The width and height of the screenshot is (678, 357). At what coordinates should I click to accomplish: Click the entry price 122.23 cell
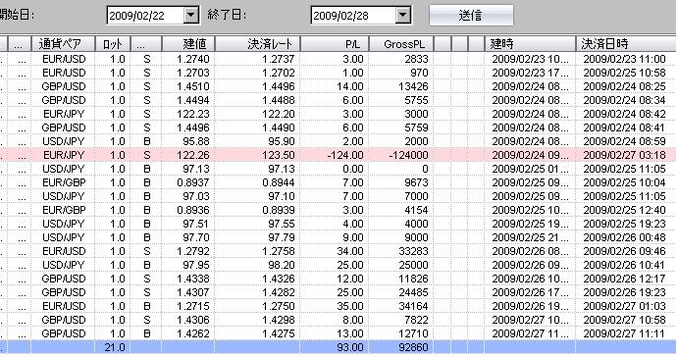(193, 114)
